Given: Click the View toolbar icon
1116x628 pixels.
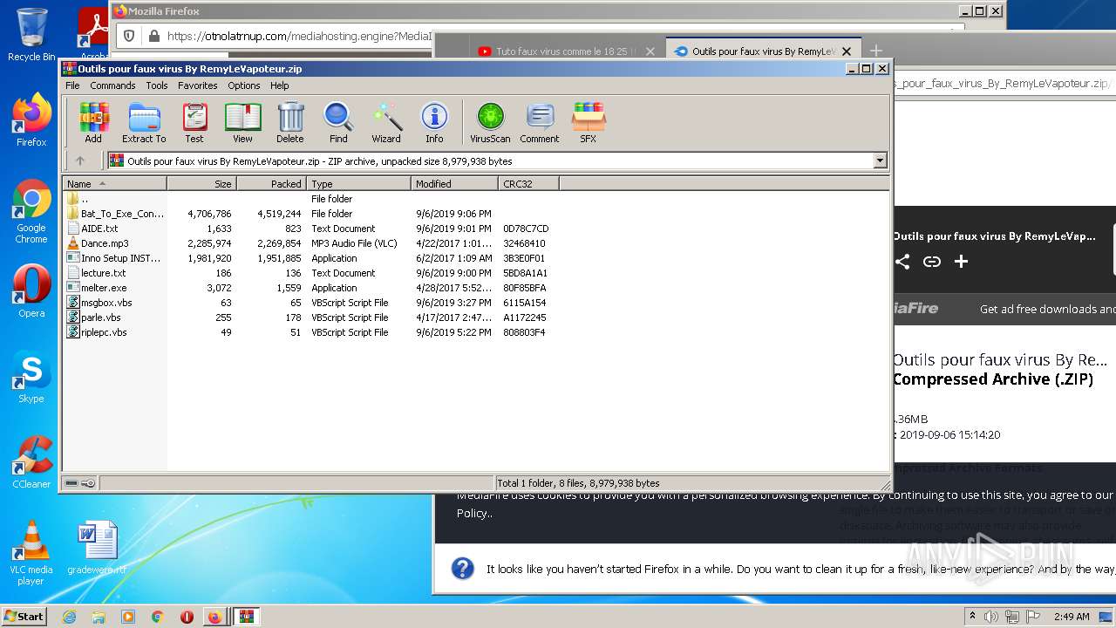Looking at the screenshot, I should tap(242, 122).
